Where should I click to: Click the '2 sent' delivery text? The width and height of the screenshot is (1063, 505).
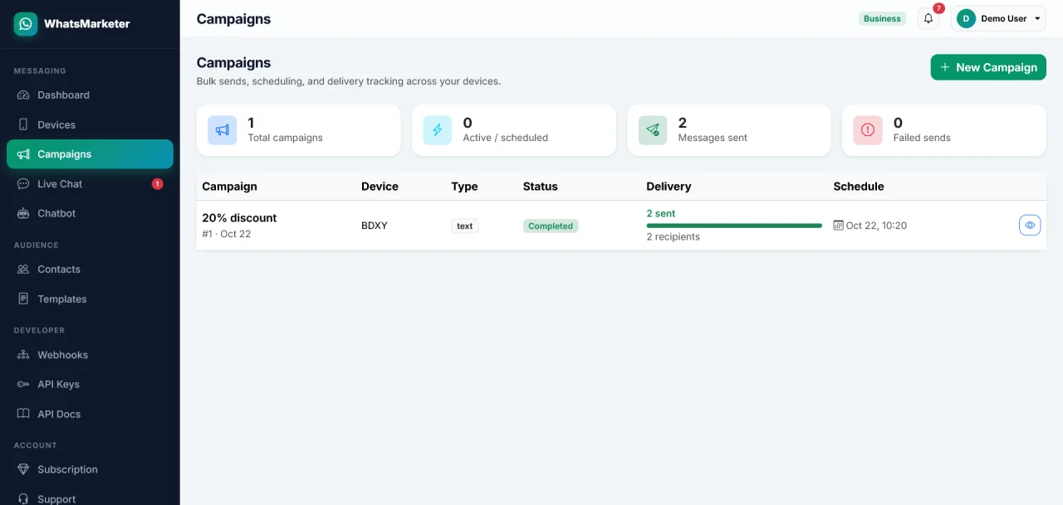(x=661, y=213)
